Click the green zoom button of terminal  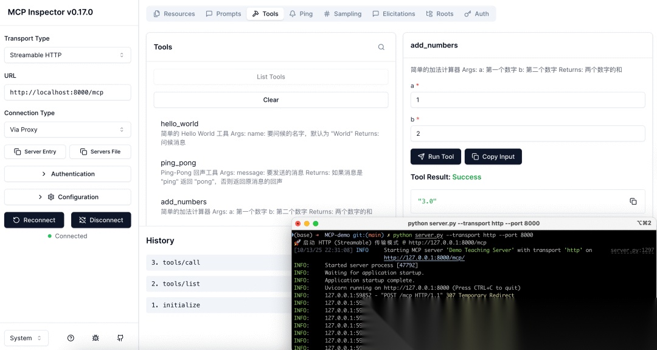pos(316,223)
